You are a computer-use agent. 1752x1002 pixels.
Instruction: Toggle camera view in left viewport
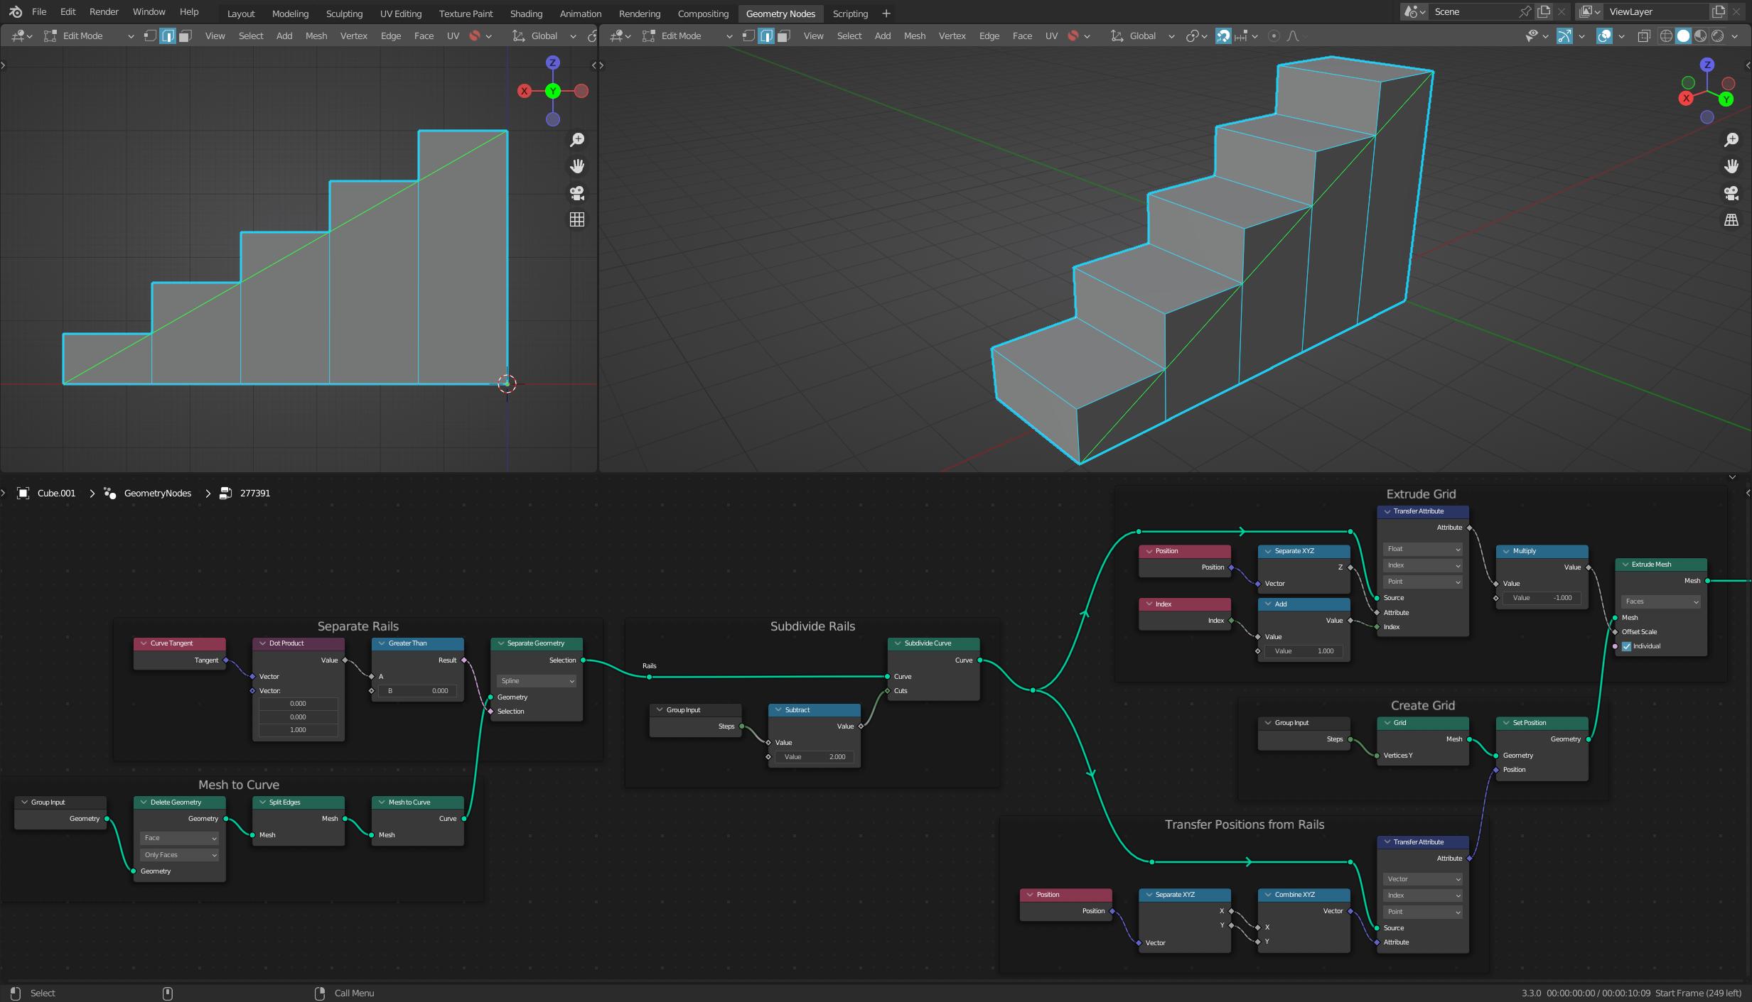point(577,193)
